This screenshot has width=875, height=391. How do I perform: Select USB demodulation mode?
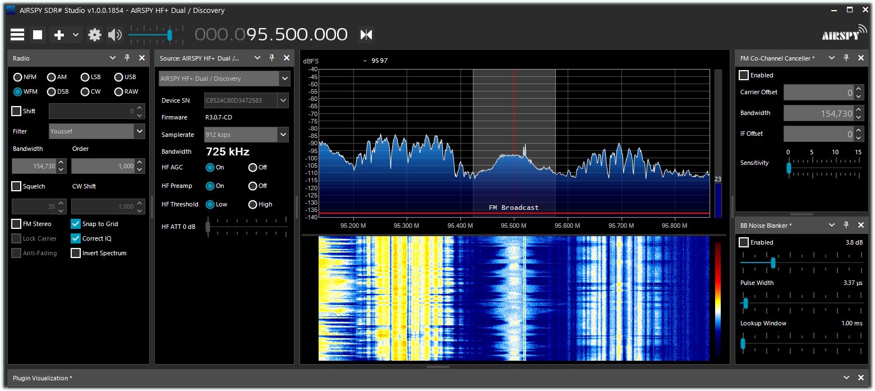(x=125, y=77)
